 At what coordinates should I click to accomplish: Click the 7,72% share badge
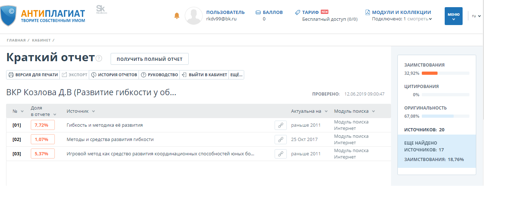click(x=43, y=125)
